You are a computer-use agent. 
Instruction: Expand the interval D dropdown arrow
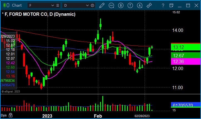pos(87,5)
